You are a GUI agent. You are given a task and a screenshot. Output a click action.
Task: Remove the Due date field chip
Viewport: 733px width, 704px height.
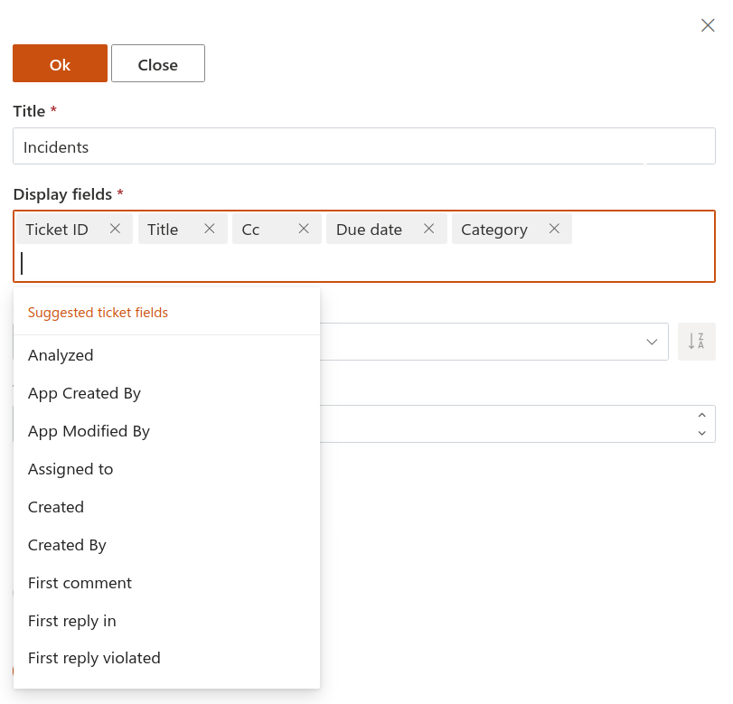pyautogui.click(x=428, y=229)
